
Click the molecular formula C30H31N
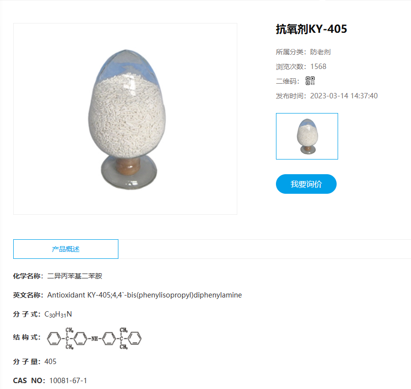pos(58,314)
